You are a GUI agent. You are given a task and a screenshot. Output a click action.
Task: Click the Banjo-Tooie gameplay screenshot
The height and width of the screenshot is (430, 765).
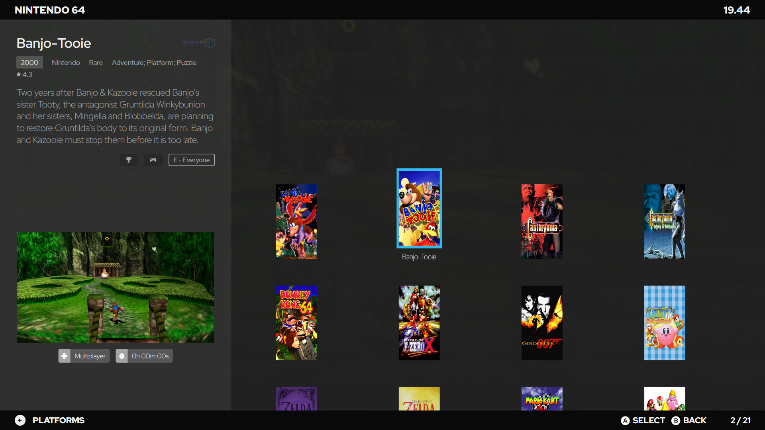click(116, 287)
